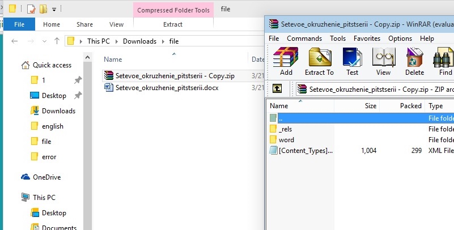Run the Test archive tool

coord(352,58)
